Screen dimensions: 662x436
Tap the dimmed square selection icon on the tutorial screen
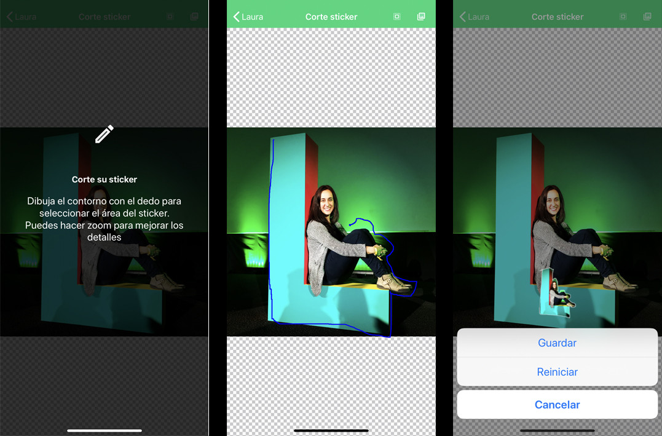click(170, 17)
